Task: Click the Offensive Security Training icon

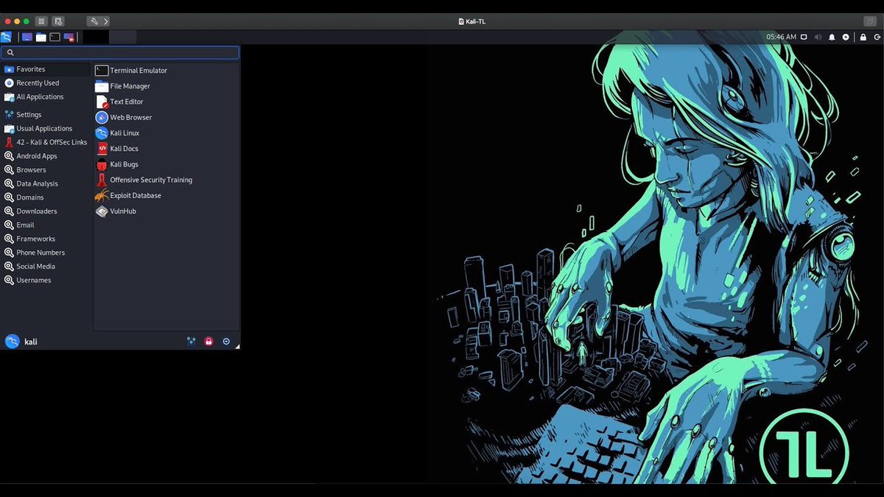Action: 102,180
